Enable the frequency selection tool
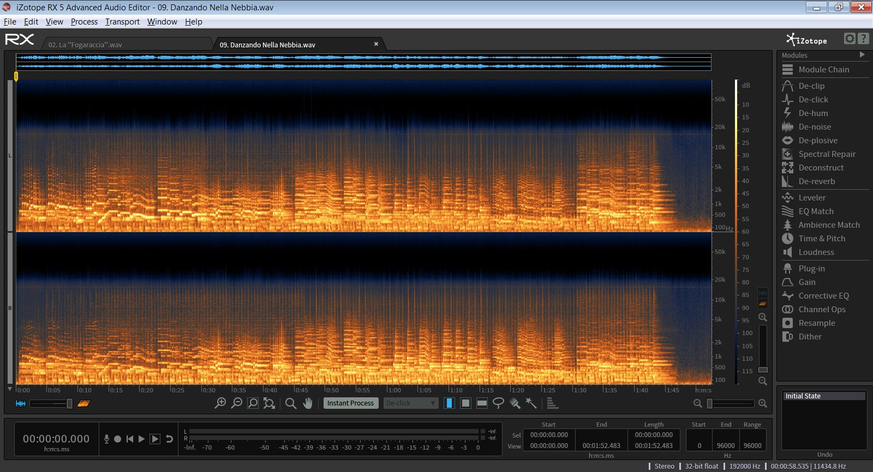The height and width of the screenshot is (472, 873). tap(482, 403)
